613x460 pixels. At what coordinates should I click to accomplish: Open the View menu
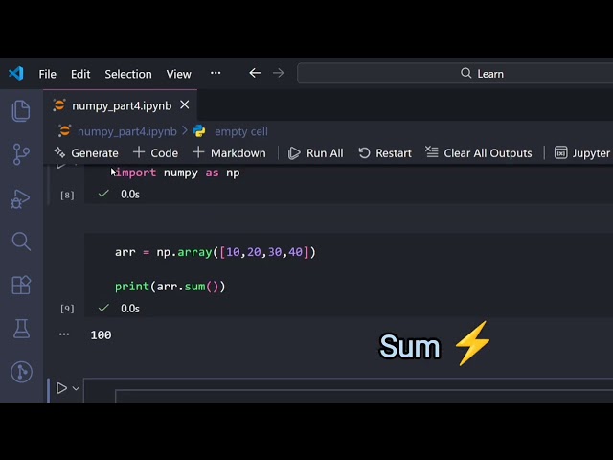tap(179, 74)
